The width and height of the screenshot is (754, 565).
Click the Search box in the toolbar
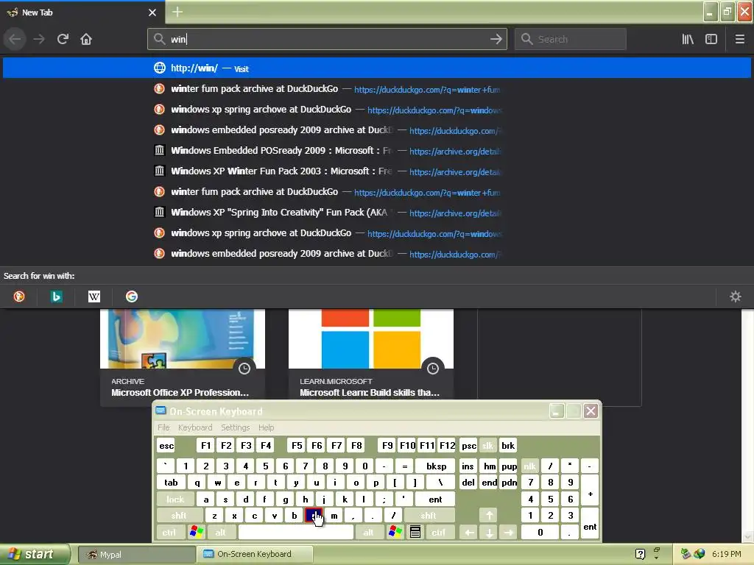coord(571,39)
